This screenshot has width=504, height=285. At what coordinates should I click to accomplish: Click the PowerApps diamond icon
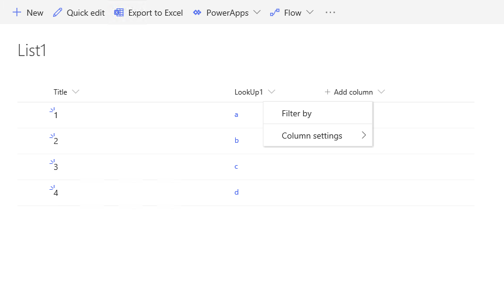(x=197, y=13)
